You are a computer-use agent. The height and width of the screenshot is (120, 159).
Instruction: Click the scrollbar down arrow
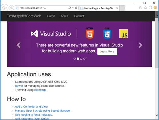[157, 115]
